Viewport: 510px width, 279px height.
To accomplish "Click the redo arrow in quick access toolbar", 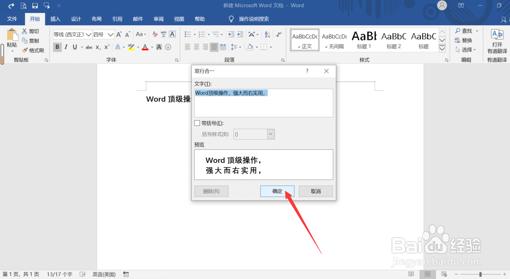I will pyautogui.click(x=11, y=6).
